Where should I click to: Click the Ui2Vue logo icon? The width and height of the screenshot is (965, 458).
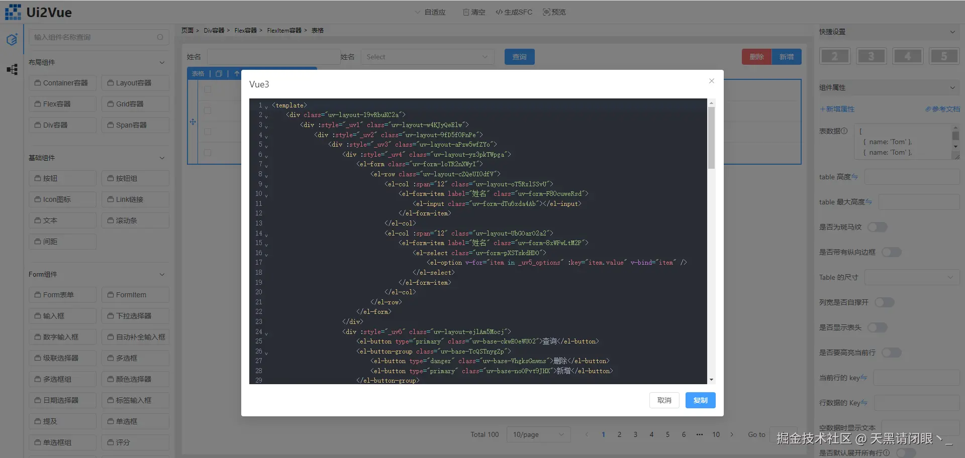13,12
